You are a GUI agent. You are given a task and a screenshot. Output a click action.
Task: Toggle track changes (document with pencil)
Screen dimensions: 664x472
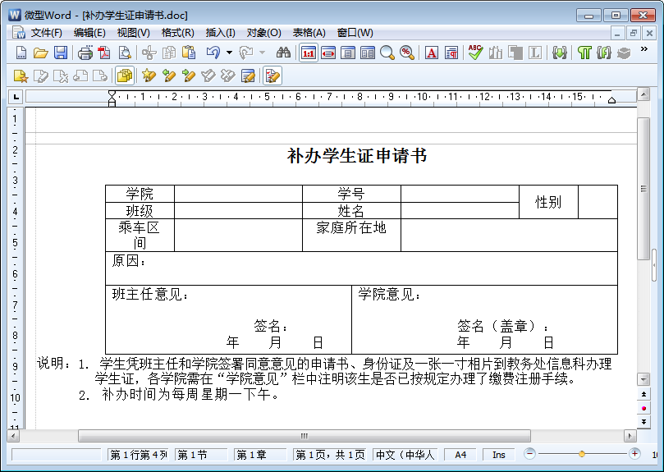[x=272, y=76]
